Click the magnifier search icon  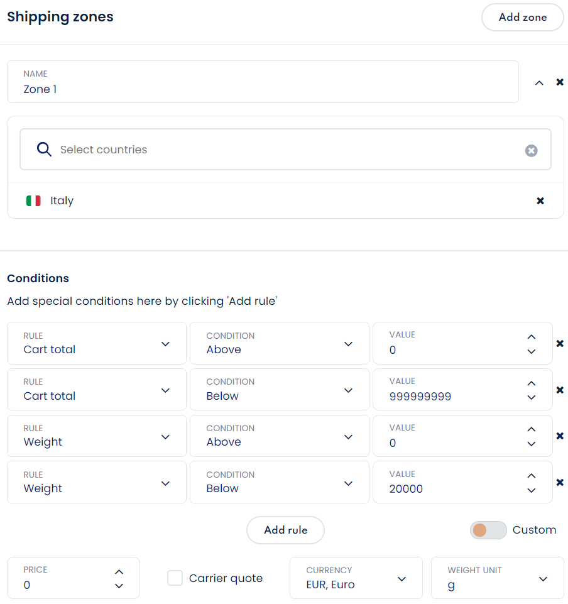point(44,150)
